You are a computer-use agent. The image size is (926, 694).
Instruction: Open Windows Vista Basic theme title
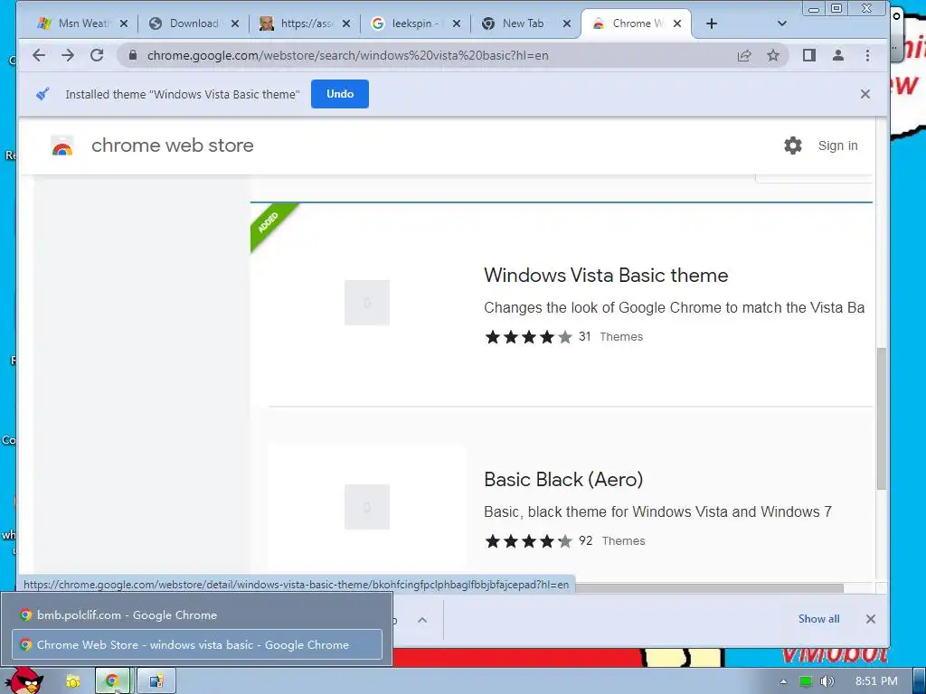pos(606,276)
